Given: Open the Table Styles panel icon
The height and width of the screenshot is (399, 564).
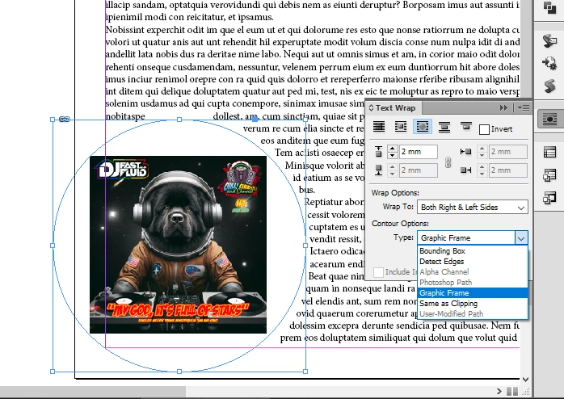Looking at the screenshot, I should point(549,175).
